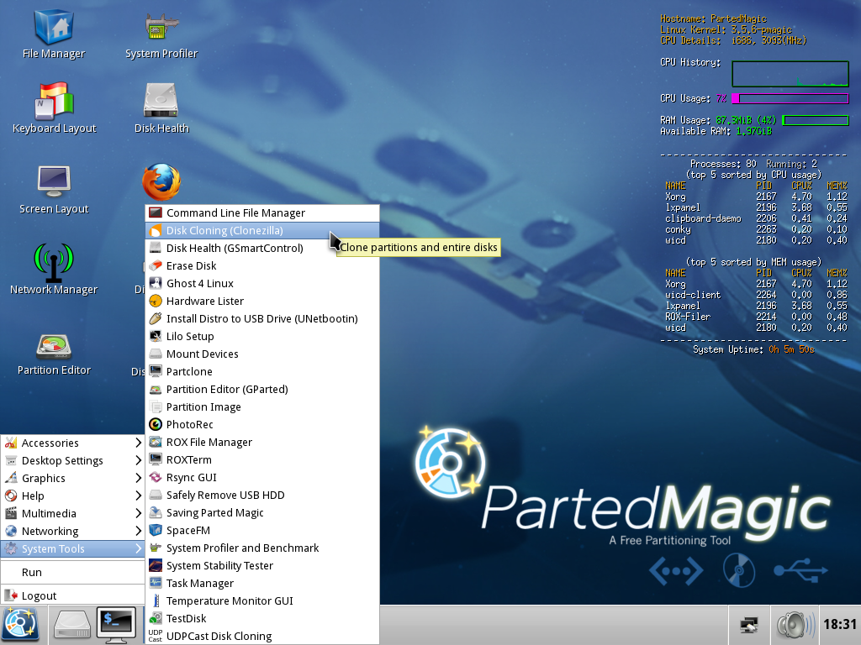Screen dimensions: 861x645
Task: Open TestDisk
Action: (x=262, y=619)
